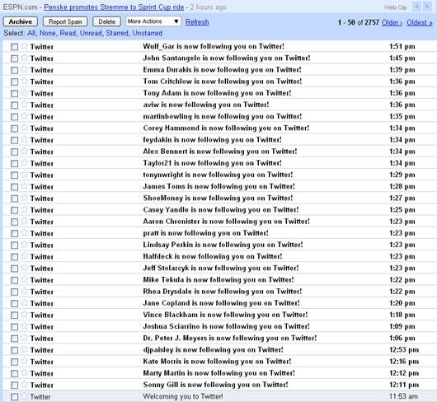Star the Wulf_Gar follower email
The height and width of the screenshot is (402, 437).
(x=25, y=46)
